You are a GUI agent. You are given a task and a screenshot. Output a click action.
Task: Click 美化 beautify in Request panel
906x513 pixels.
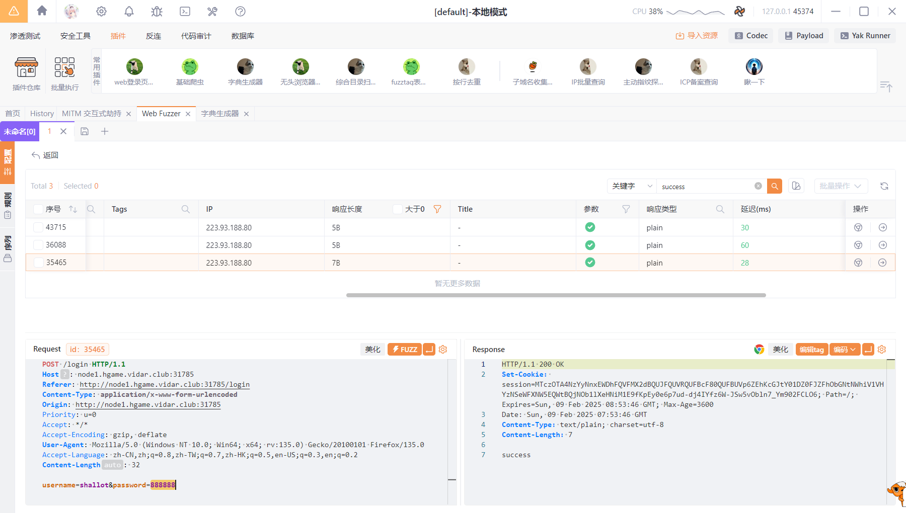tap(372, 350)
